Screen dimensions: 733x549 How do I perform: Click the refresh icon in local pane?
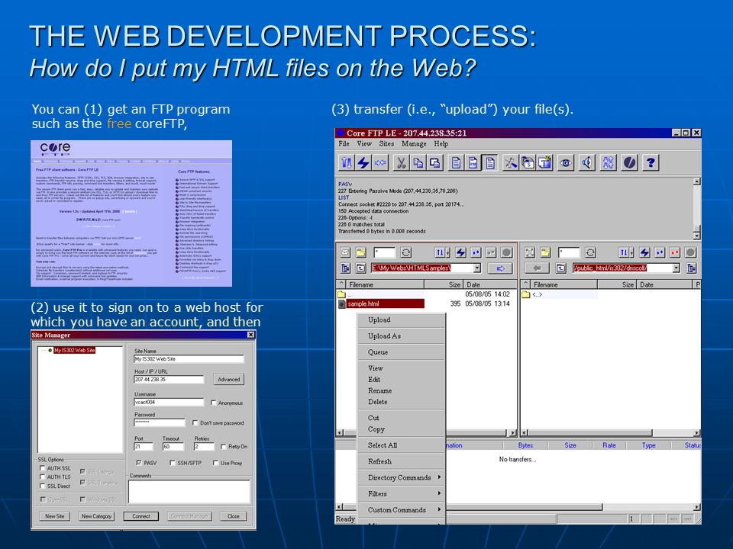pos(405,252)
